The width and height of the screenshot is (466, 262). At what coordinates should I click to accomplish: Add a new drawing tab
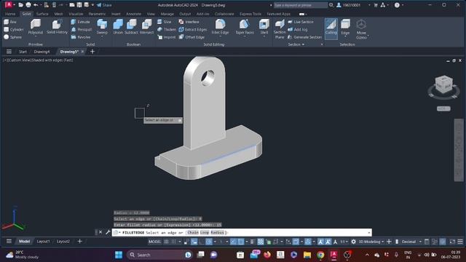pyautogui.click(x=92, y=52)
